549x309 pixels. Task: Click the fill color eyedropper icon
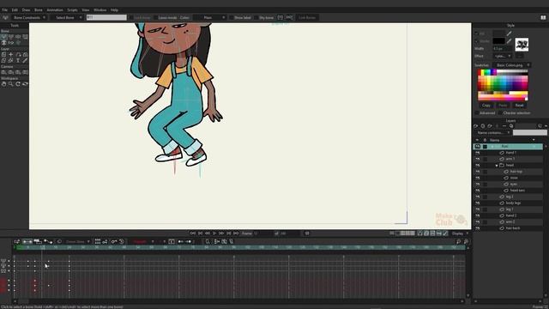509,33
